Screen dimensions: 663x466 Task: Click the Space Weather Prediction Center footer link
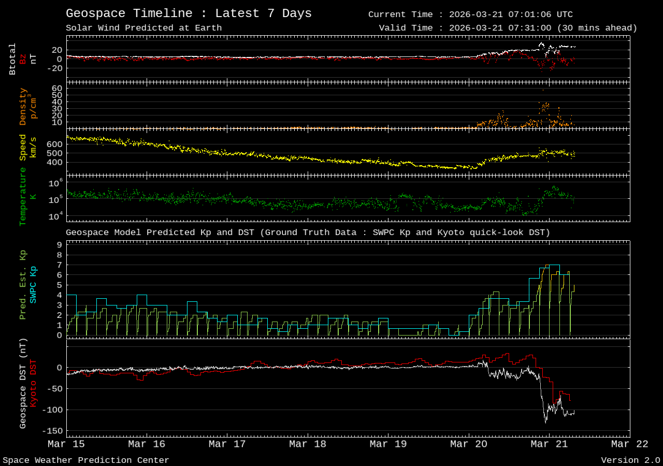tap(84, 460)
